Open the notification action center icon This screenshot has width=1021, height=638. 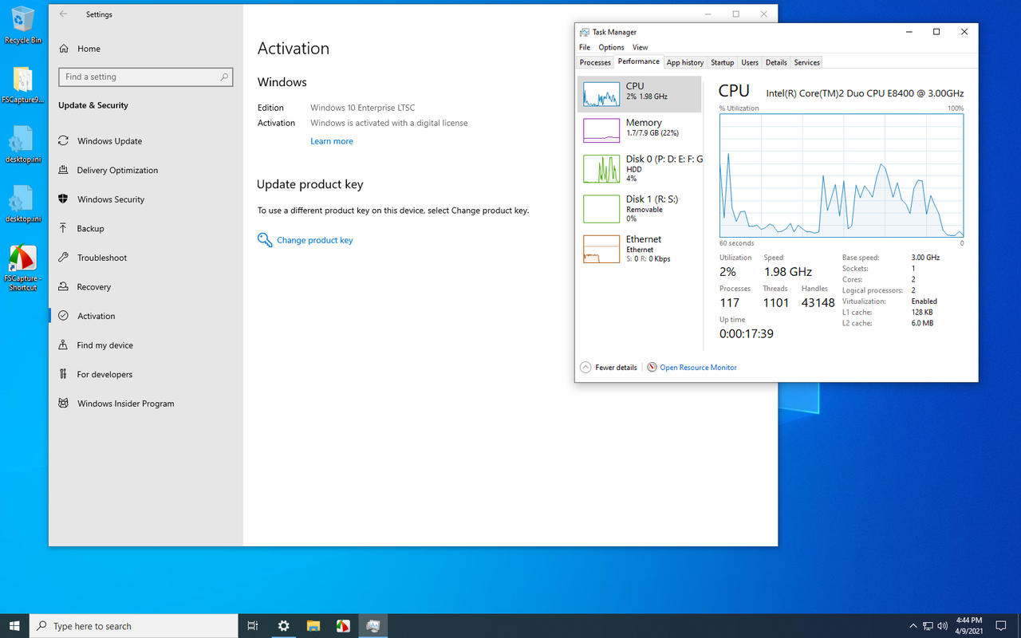[x=1001, y=626]
